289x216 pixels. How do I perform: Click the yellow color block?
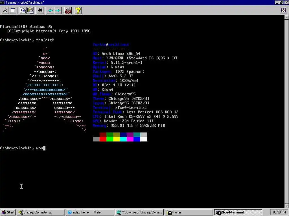(x=117, y=139)
